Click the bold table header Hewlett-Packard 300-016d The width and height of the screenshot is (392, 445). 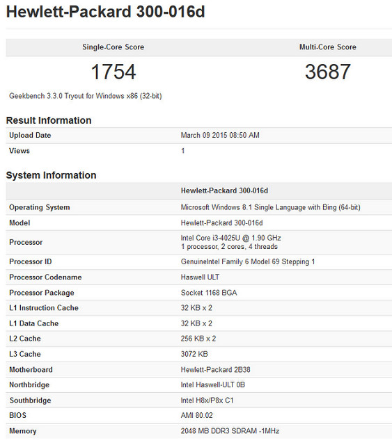(x=224, y=191)
